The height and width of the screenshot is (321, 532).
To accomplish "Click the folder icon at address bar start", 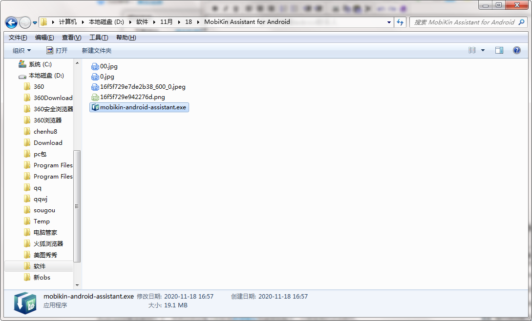I will [44, 22].
